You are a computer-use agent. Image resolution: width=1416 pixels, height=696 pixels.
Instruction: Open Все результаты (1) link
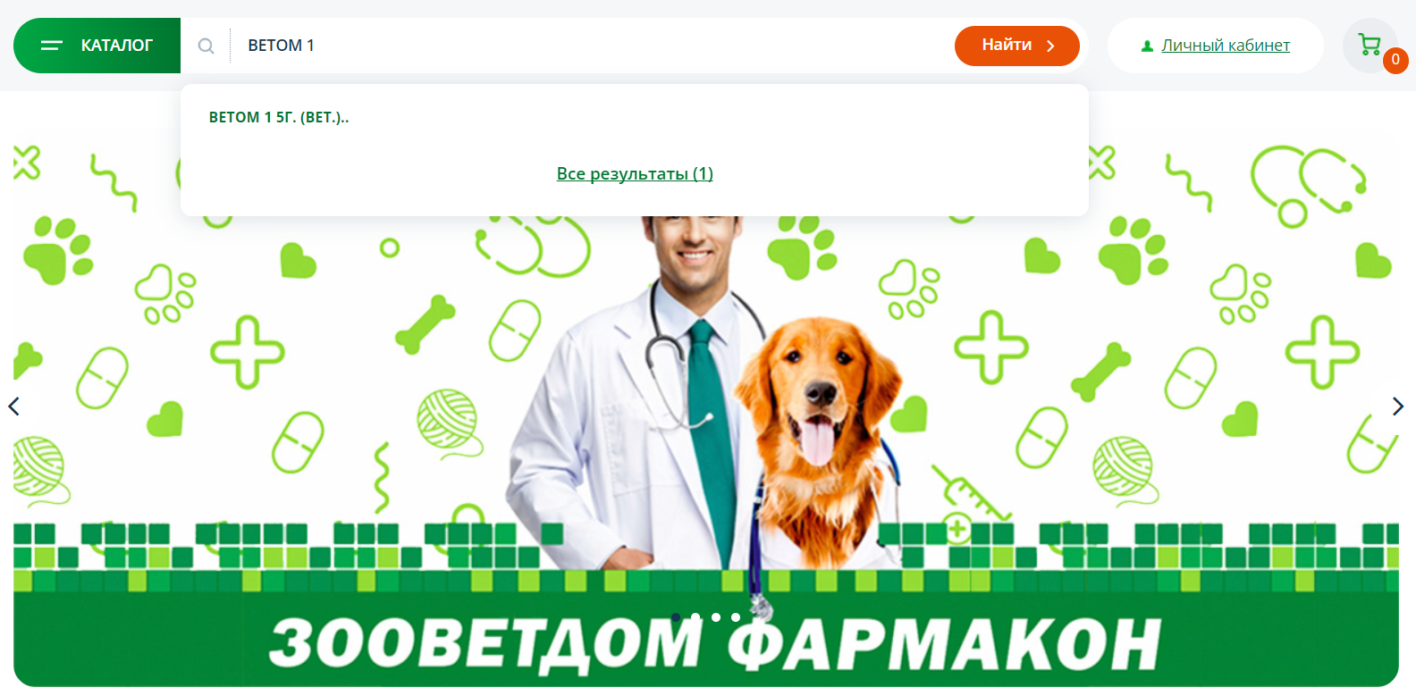click(x=635, y=173)
